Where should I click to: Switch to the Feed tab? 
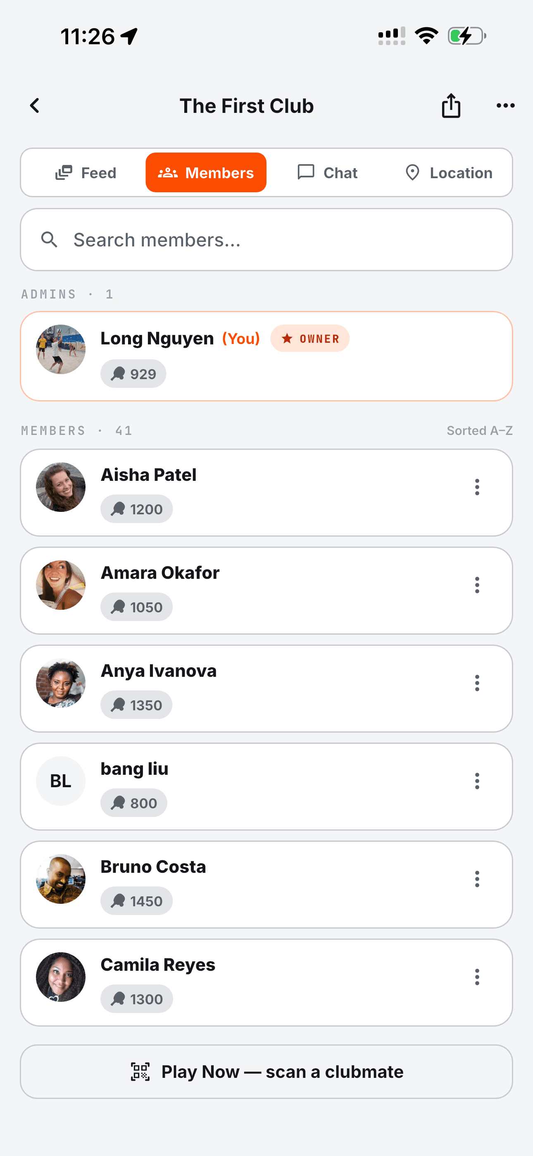tap(85, 173)
